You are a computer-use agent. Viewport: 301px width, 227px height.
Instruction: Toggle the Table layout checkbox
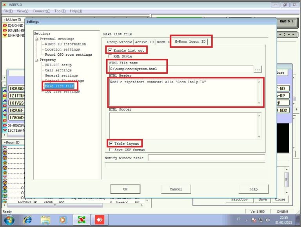coord(111,143)
